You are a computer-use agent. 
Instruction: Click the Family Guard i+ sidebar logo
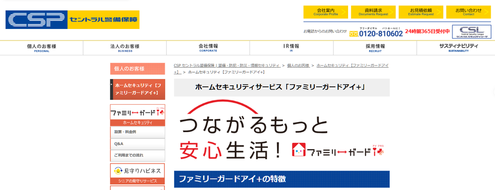click(137, 112)
